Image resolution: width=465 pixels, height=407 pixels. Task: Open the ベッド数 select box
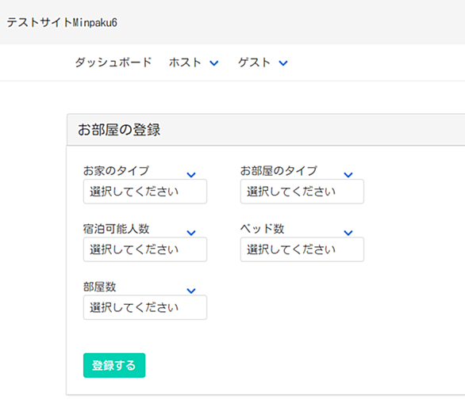(302, 249)
